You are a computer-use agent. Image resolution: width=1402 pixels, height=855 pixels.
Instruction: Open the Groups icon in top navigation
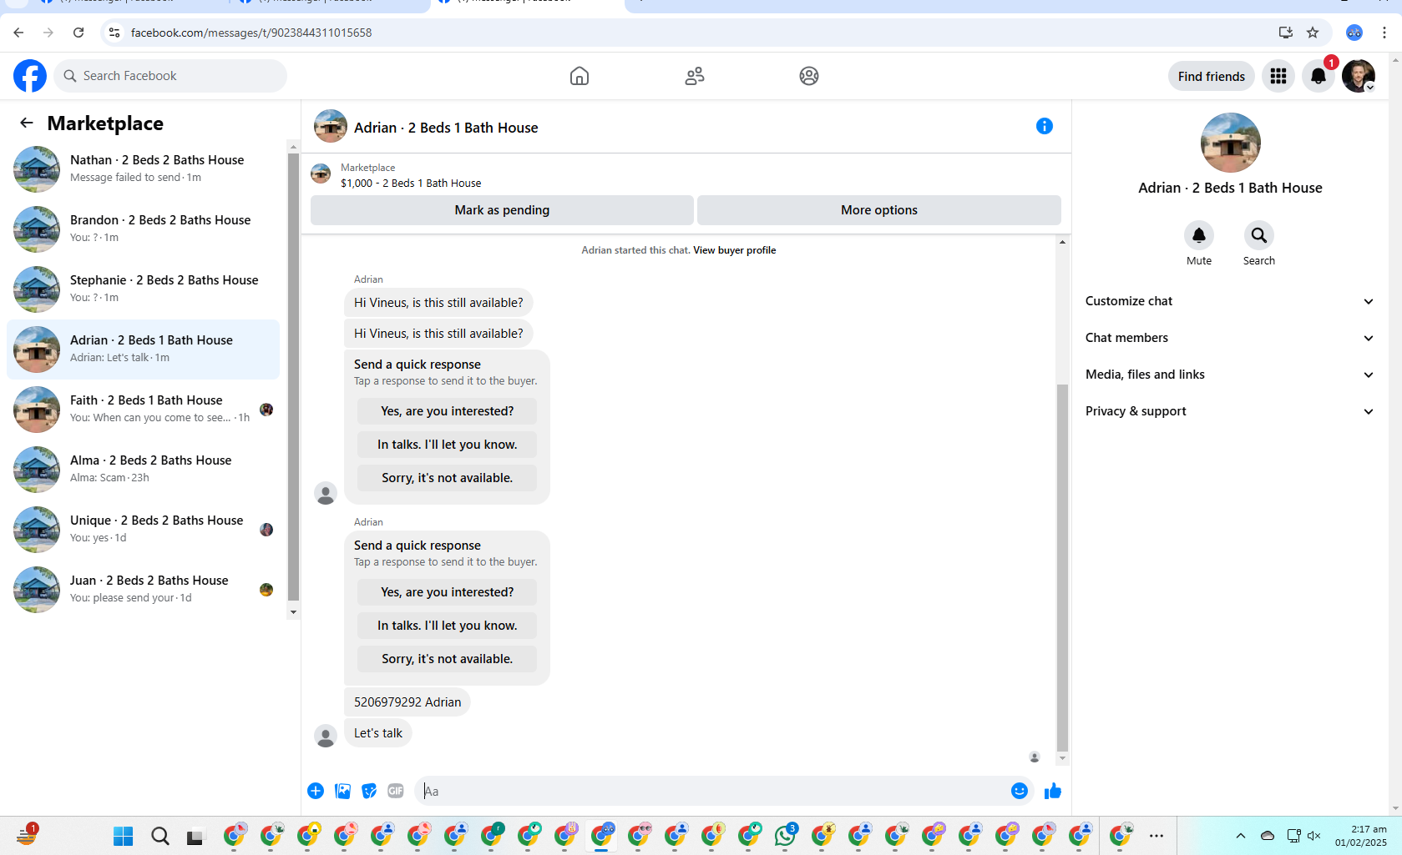[x=809, y=76]
